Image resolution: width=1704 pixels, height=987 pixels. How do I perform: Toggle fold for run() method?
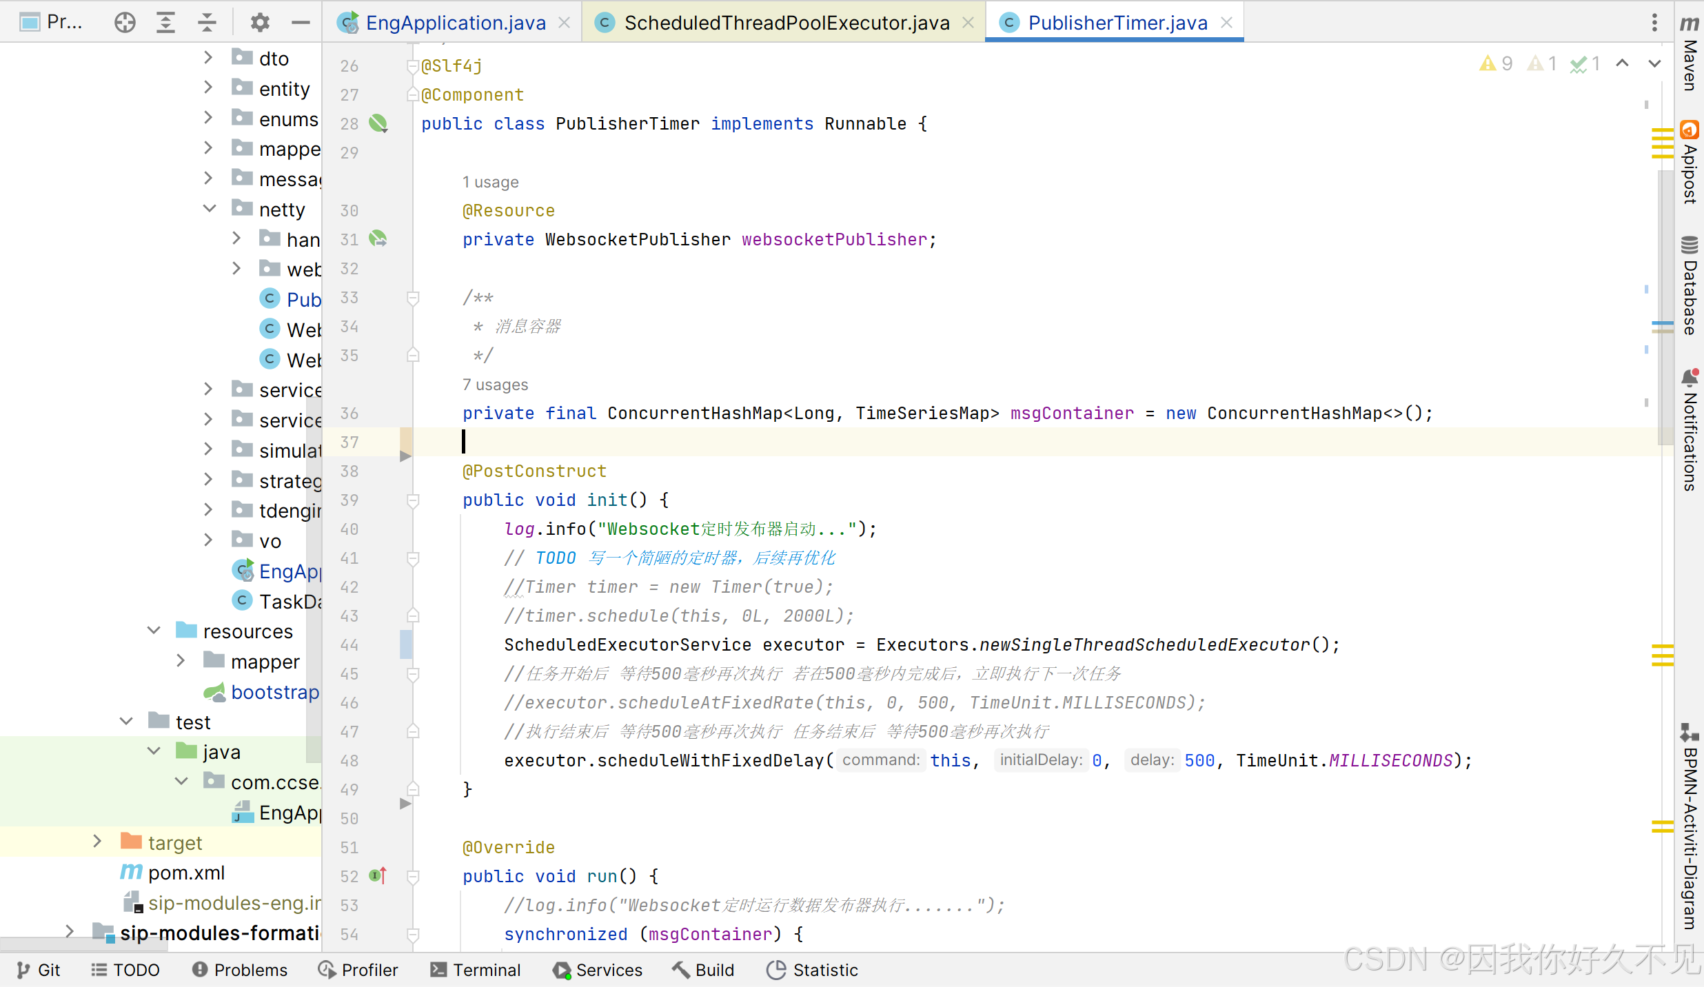pos(413,877)
